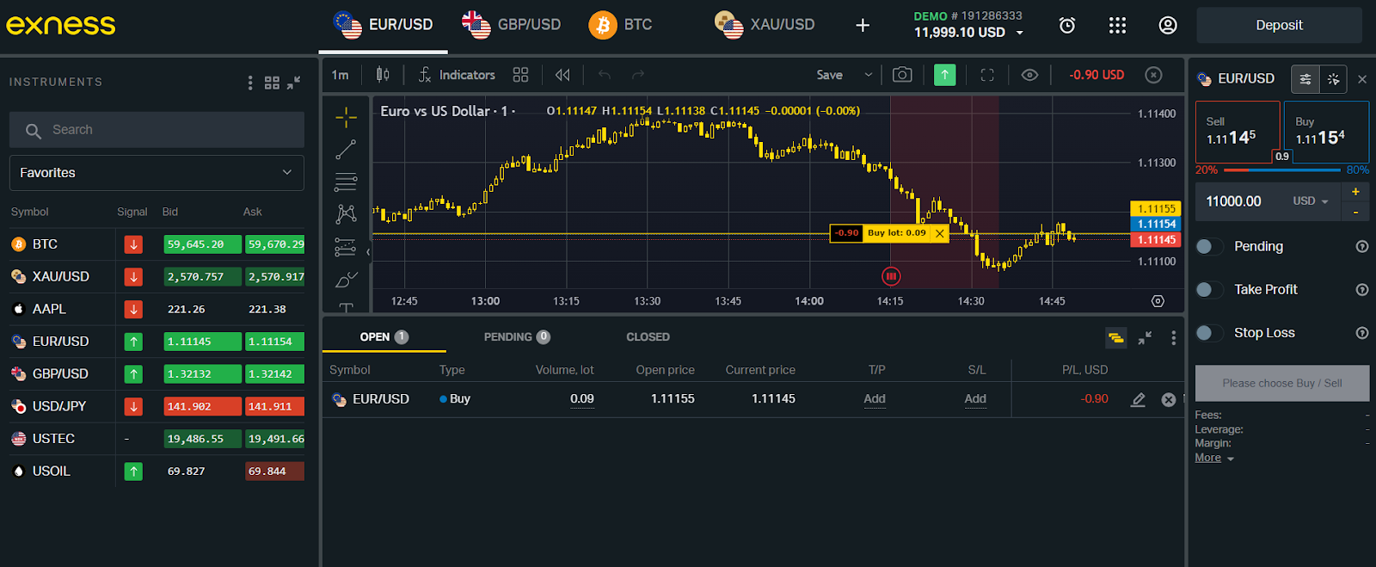Select the Fibonacci retracement lines tool
This screenshot has width=1376, height=567.
[x=346, y=182]
